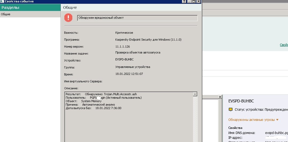288x142 pixels.
Task: Click the task name 'Проверка объектов автозапуска'
Action: [x=138, y=52]
